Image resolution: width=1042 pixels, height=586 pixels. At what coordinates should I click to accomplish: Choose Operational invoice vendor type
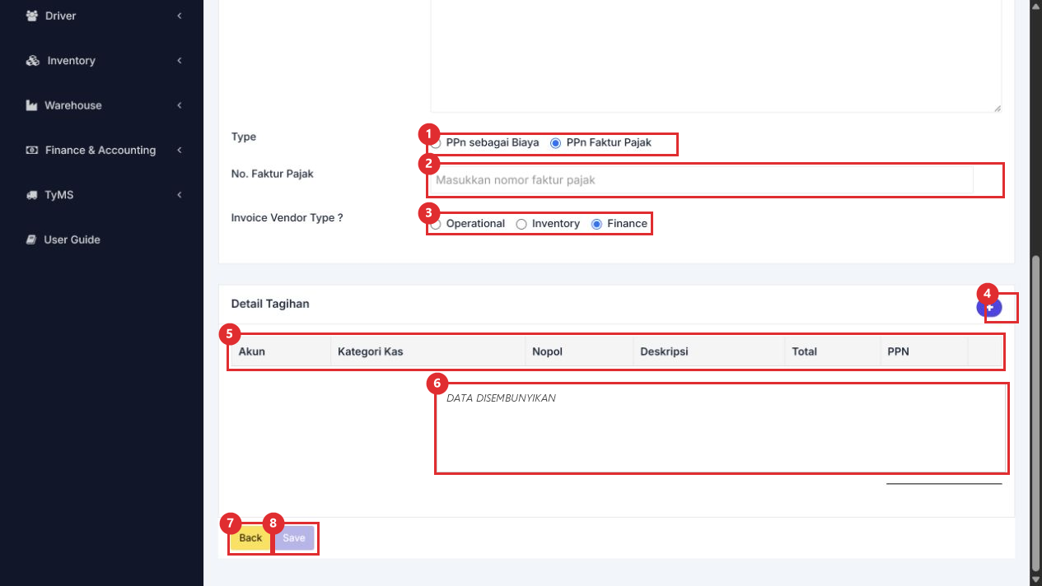[437, 224]
